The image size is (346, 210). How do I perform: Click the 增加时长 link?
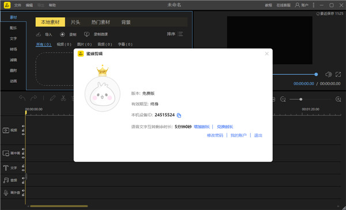(202, 127)
